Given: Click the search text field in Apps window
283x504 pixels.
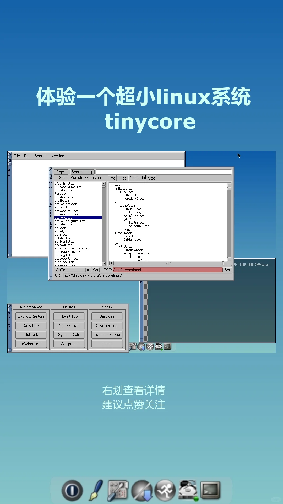Looking at the screenshot, I should tap(164, 172).
